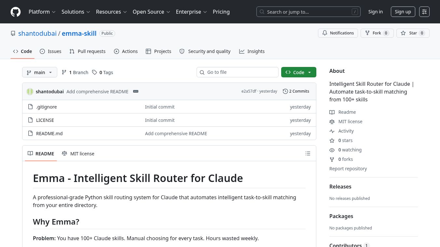Viewport: 440px width, 247px height.
Task: View 0 forks in About
Action: coord(341,159)
